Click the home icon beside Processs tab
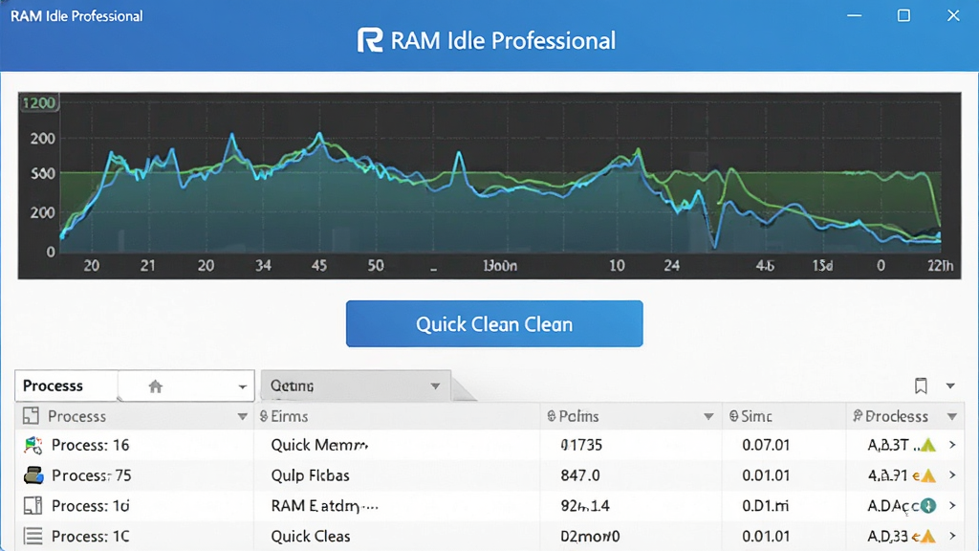 pos(156,386)
